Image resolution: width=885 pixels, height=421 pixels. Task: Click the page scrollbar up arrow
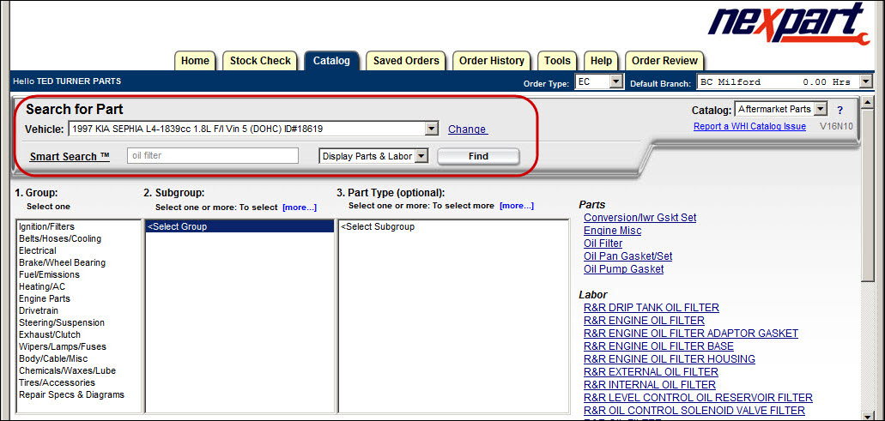click(x=868, y=104)
